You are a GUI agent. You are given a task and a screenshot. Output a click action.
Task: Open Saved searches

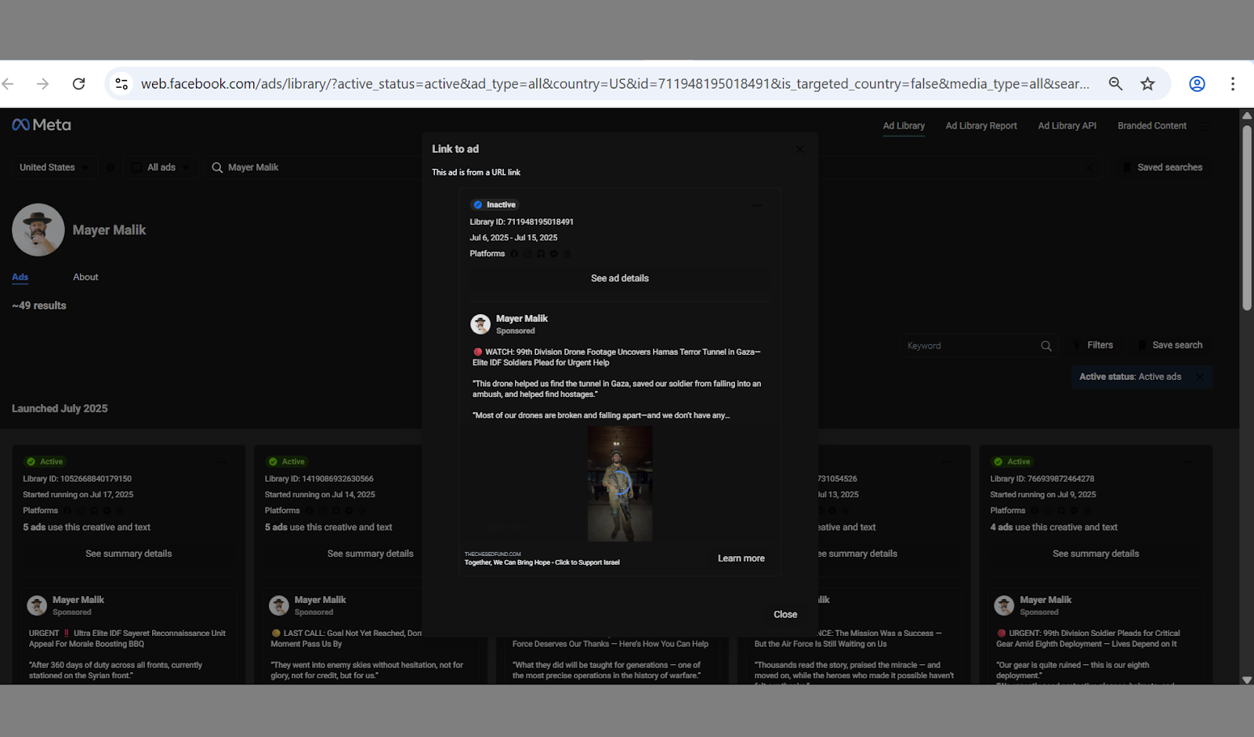[x=1163, y=168]
